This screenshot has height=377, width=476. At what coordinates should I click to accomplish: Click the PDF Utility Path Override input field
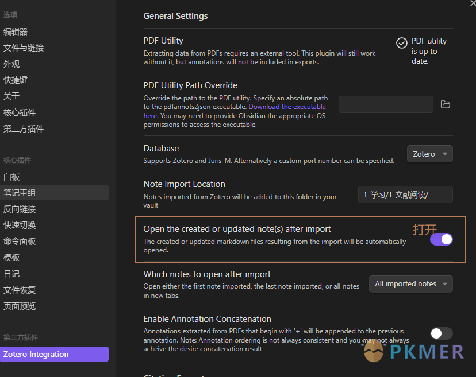[386, 104]
